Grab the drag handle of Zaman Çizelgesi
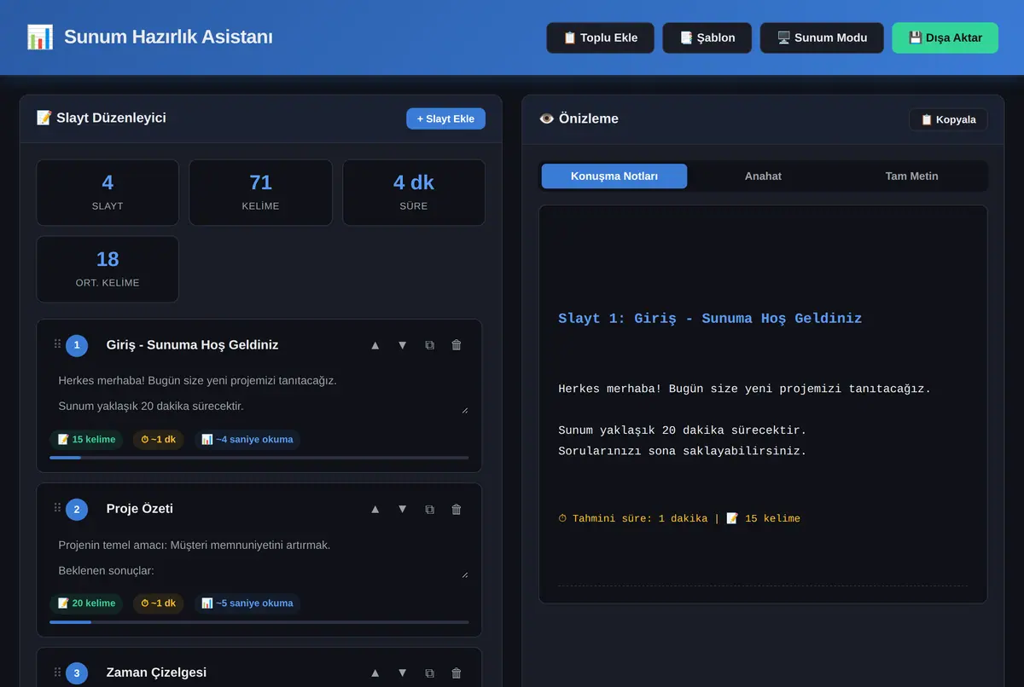 pyautogui.click(x=57, y=672)
